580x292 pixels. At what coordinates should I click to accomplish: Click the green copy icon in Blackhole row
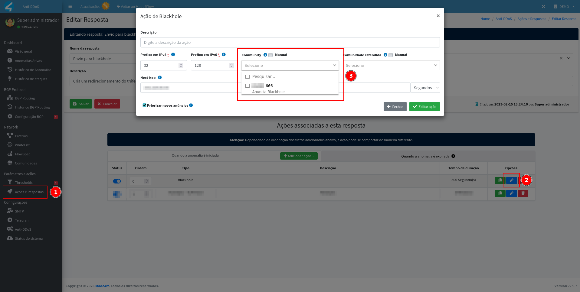tap(500, 180)
